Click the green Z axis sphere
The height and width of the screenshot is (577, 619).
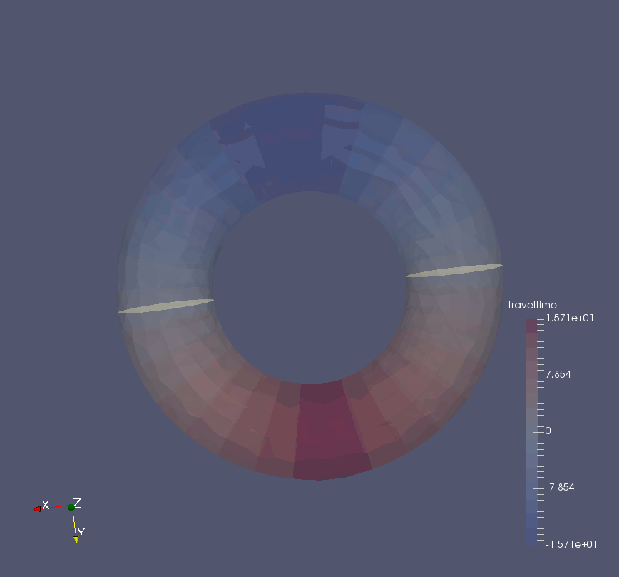click(x=72, y=507)
